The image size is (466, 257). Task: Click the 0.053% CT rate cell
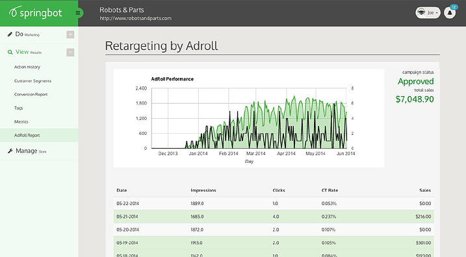click(x=329, y=204)
